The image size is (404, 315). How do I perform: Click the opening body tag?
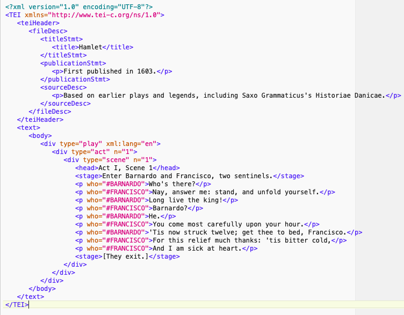click(40, 136)
